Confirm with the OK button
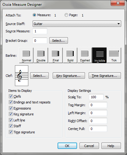 click(x=67, y=146)
